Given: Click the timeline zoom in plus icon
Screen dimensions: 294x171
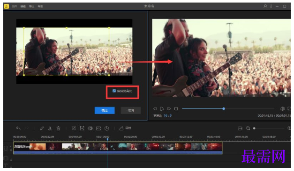Looking at the screenshot, I should click(289, 128).
